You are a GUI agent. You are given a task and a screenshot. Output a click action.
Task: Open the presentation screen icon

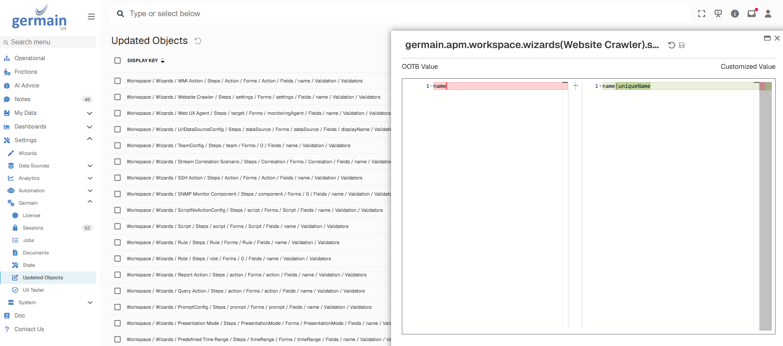point(718,14)
